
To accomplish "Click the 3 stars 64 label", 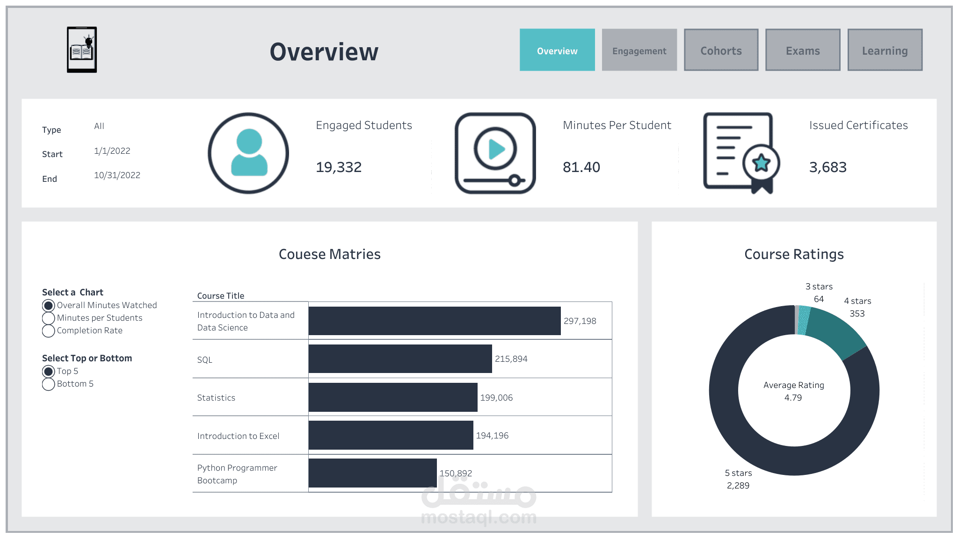I will (x=819, y=293).
